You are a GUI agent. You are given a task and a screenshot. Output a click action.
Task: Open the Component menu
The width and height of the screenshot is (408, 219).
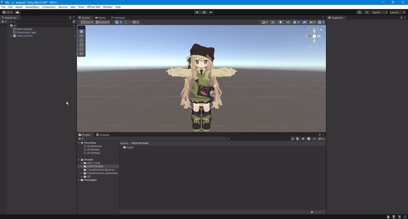pos(48,7)
